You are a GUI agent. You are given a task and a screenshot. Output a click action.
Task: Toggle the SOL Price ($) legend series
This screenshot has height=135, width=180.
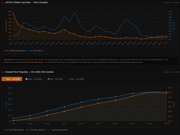[36, 51]
